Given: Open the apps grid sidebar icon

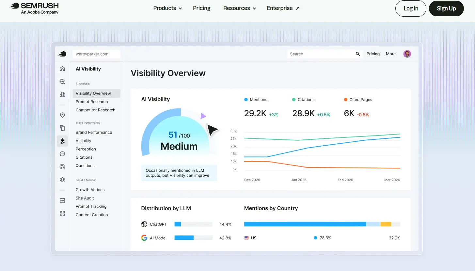Looking at the screenshot, I should [x=62, y=213].
